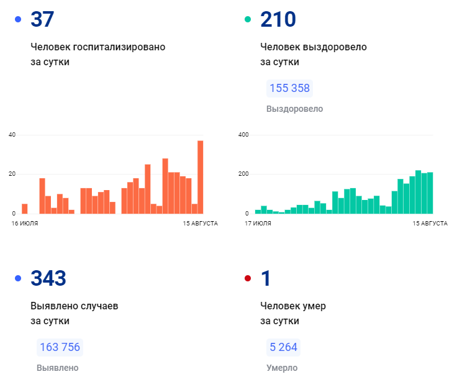Click the 'Человек госпитализировано за сутки' heading
Screen dimensions: 457x382
coord(98,55)
